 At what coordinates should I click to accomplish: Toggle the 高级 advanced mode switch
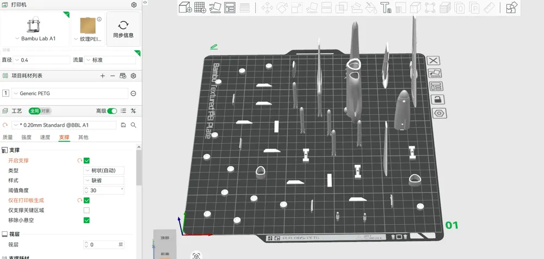coord(112,111)
